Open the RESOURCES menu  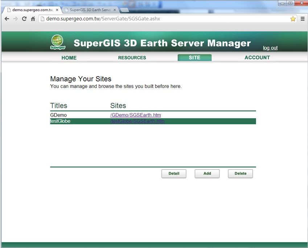(132, 58)
